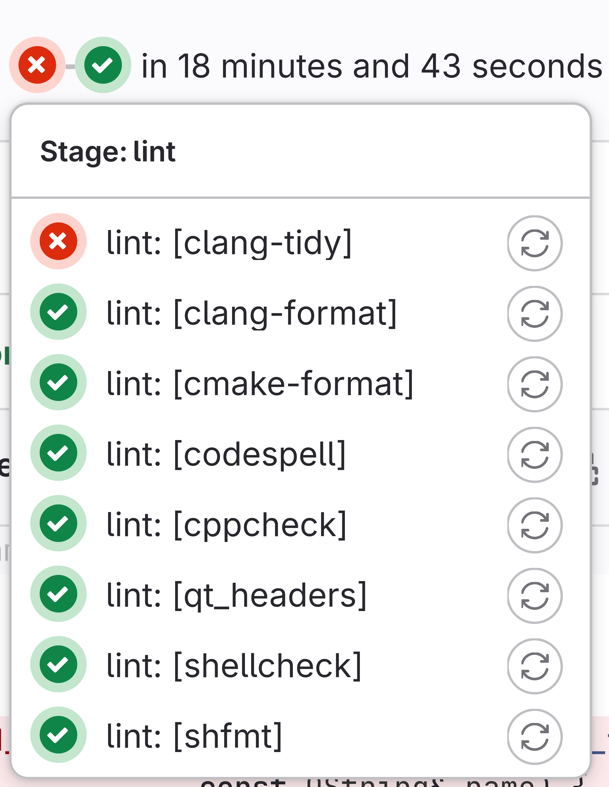
Task: Open the lint: [clang-format] job link
Action: tap(251, 313)
